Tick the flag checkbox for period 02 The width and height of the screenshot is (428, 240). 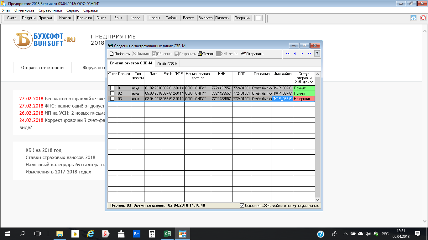112,93
